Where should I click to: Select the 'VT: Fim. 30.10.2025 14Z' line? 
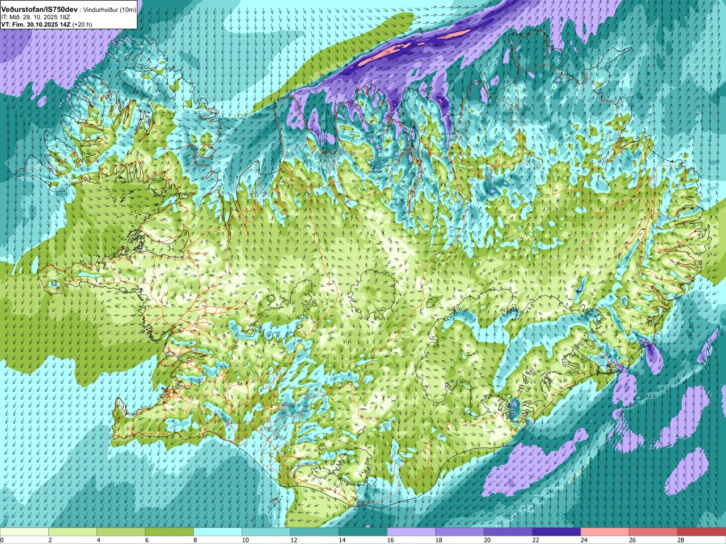click(x=36, y=24)
